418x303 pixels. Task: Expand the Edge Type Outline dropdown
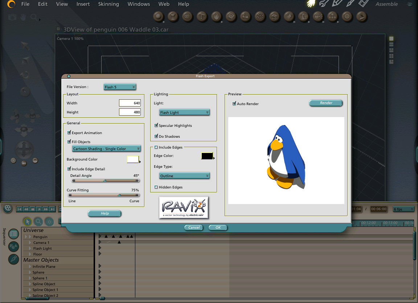(185, 176)
